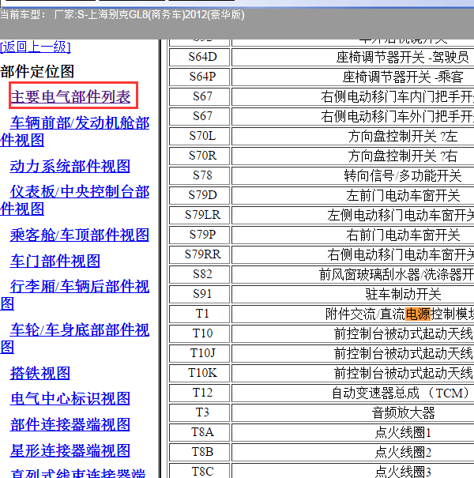This screenshot has height=478, width=474.
Task: Select the T8C code cell
Action: (x=200, y=471)
